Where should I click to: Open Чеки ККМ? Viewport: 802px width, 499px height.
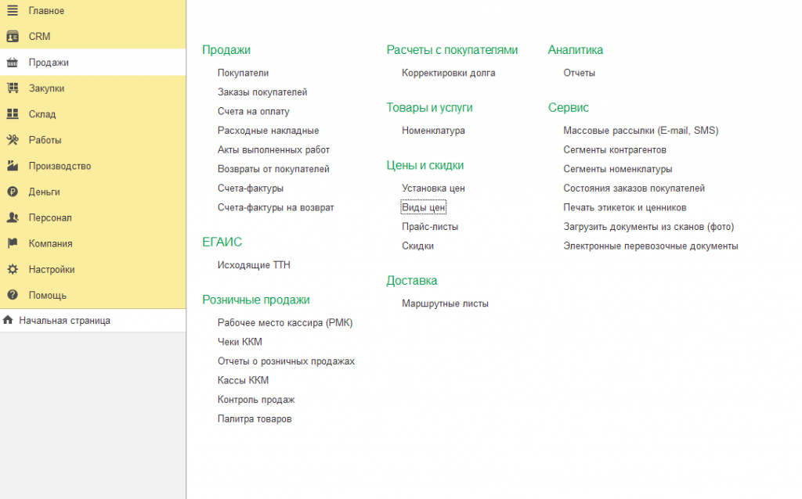click(x=240, y=343)
